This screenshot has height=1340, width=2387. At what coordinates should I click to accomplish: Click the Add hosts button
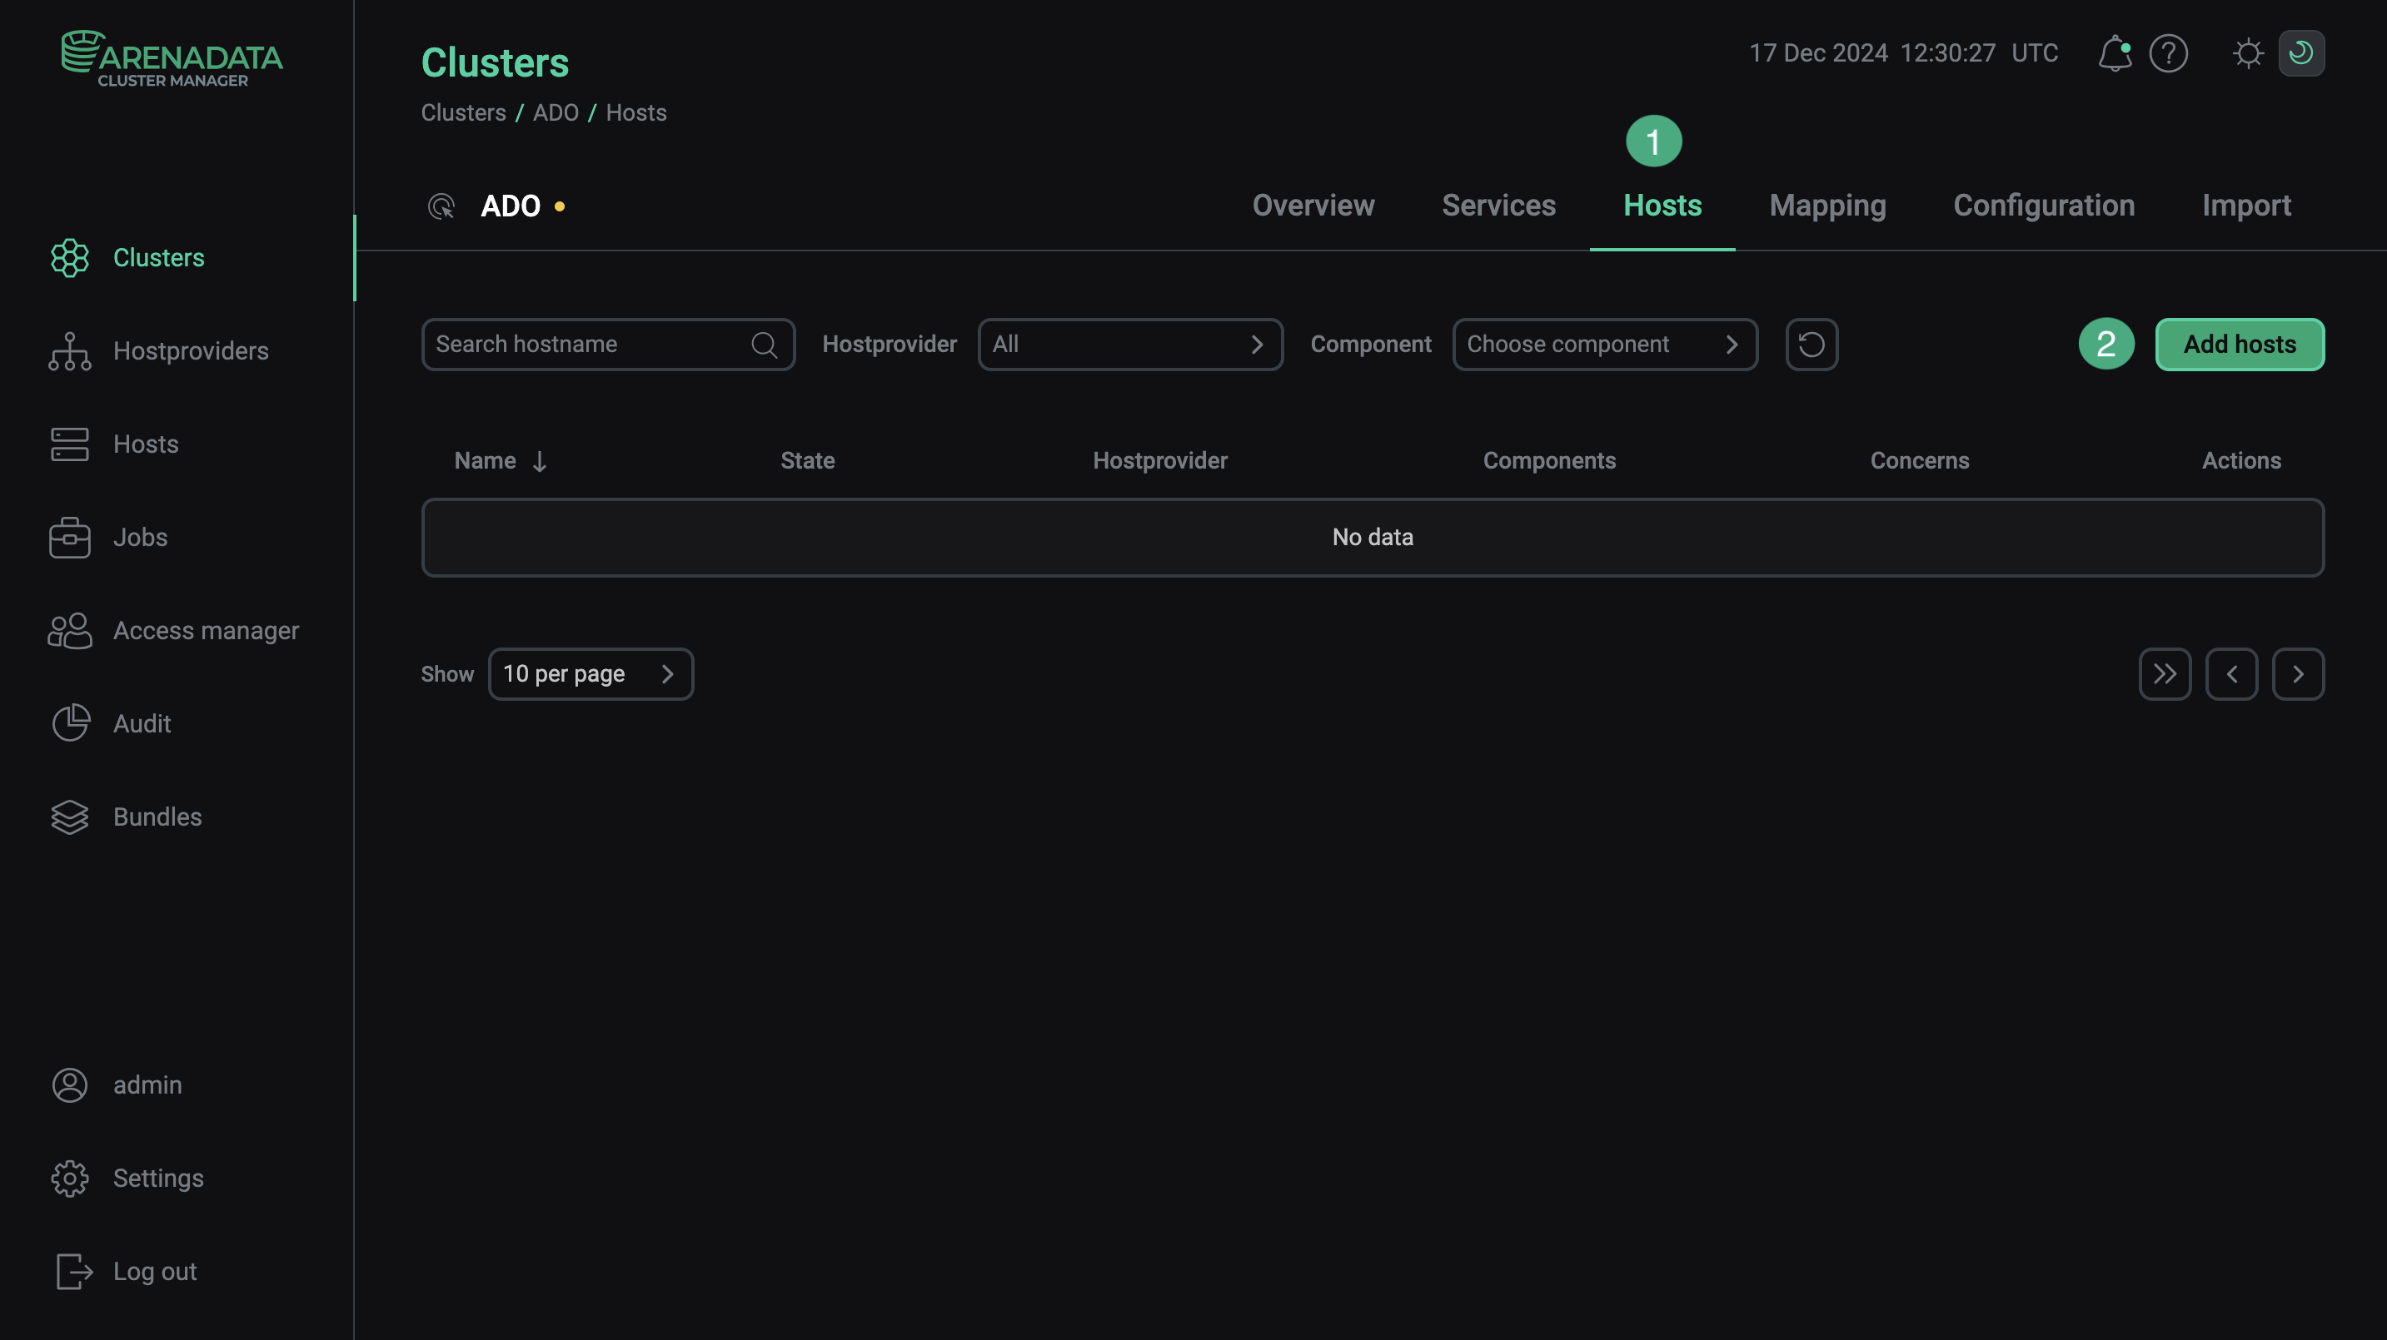tap(2240, 344)
